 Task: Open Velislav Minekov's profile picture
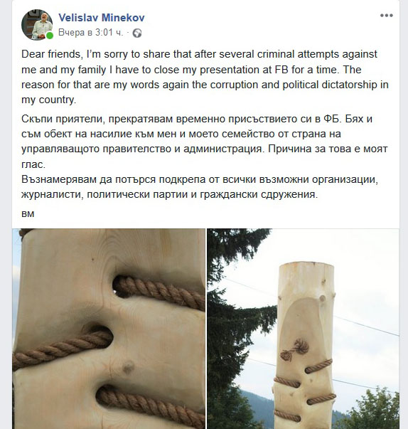click(37, 25)
